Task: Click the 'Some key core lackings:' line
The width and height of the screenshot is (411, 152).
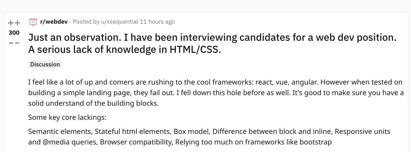Action: 68,117
